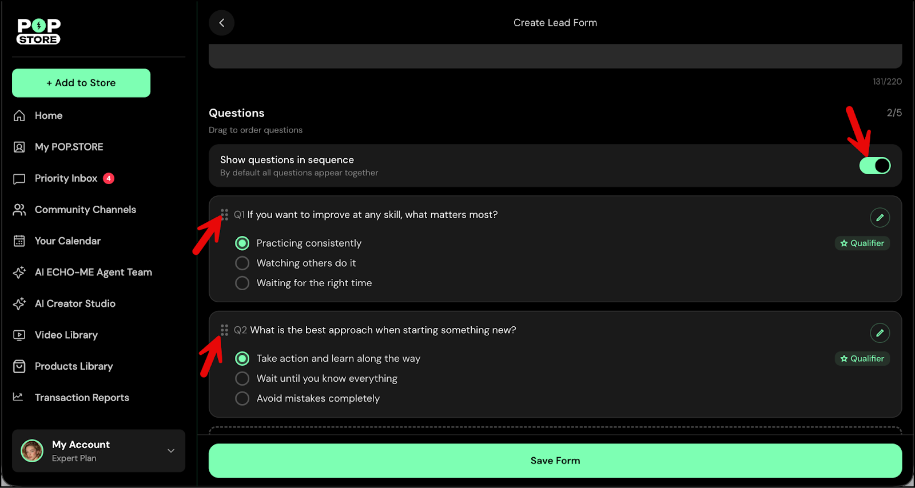Select Wait until you know everything

(x=242, y=378)
